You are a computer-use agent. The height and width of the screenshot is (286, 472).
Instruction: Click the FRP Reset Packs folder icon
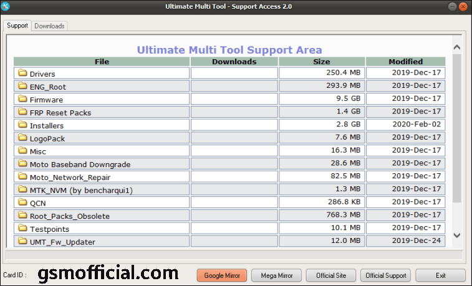click(x=22, y=112)
